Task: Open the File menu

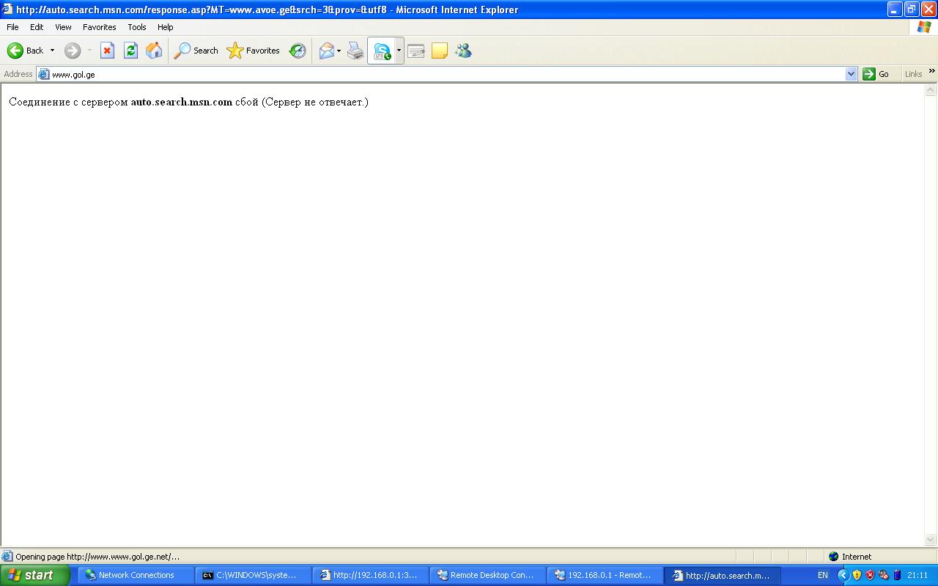Action: [x=12, y=27]
